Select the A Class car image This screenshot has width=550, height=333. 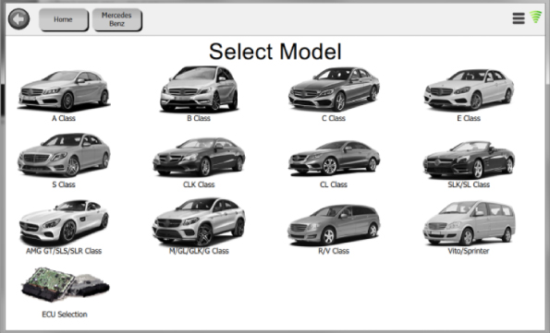(64, 90)
